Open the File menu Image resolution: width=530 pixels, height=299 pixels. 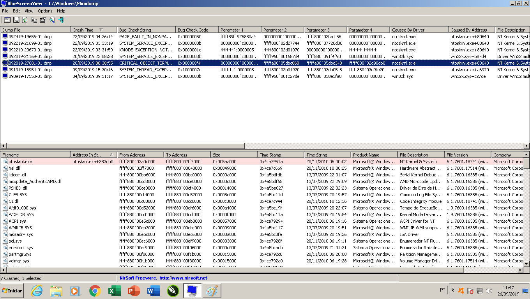point(5,11)
